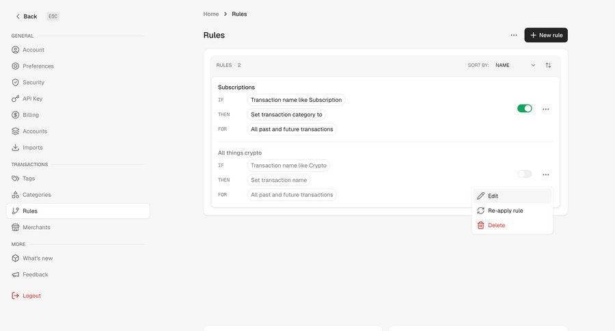Click the Accounts layers icon
615x331 pixels.
[x=15, y=131]
